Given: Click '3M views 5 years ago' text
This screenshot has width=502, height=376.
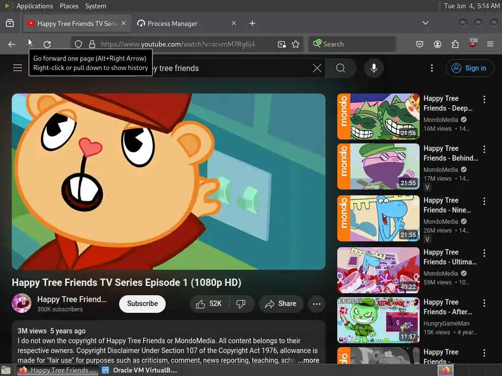Looking at the screenshot, I should pos(51,331).
